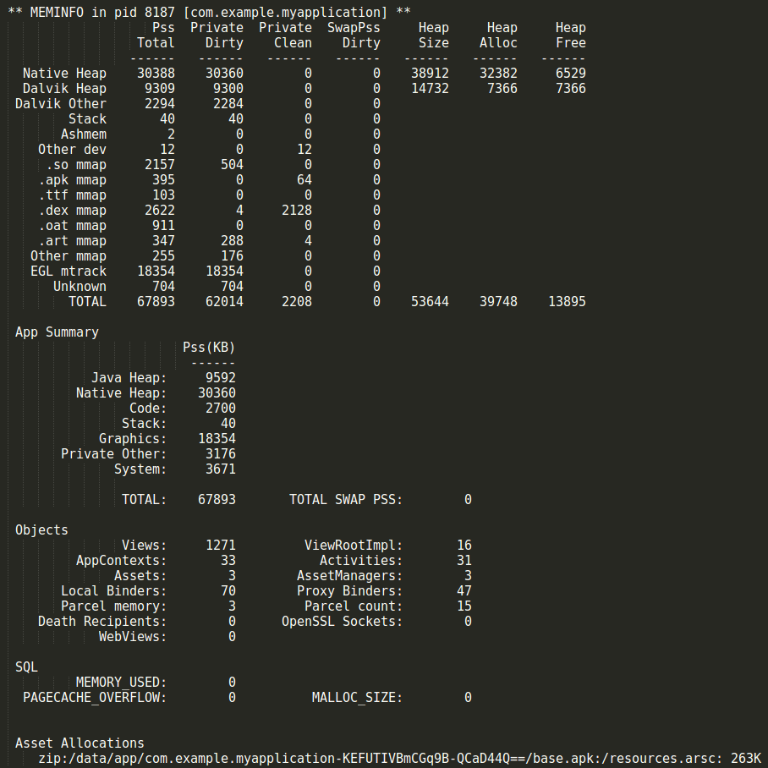Click the WebViews: label
Image resolution: width=768 pixels, height=768 pixels.
(x=134, y=637)
